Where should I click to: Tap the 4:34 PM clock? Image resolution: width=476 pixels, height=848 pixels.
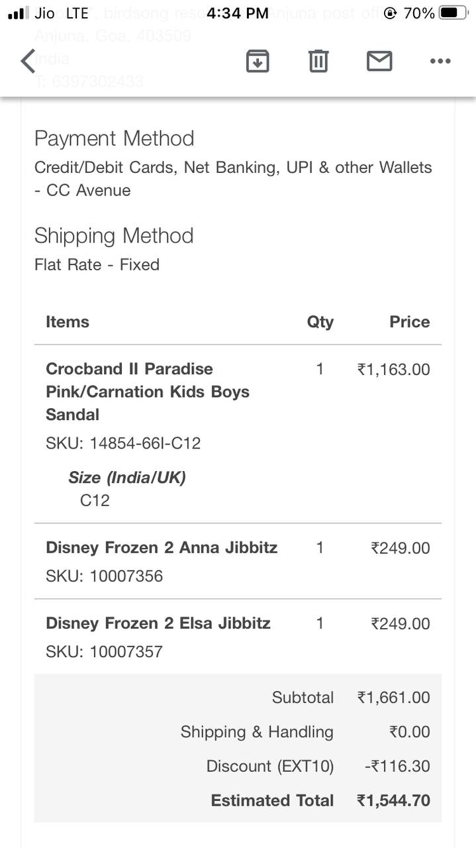(x=238, y=13)
